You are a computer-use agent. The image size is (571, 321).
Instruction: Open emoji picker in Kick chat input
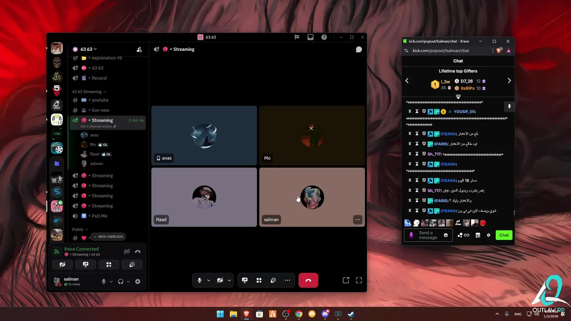(x=446, y=235)
